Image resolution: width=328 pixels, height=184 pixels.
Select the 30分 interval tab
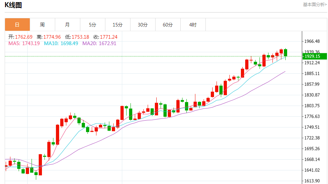tap(143, 25)
